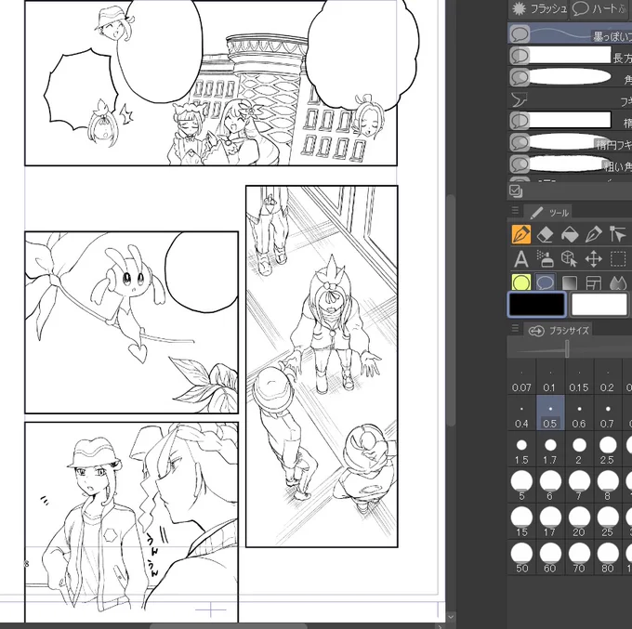The image size is (632, 629).
Task: Choose the white sub color swatch
Action: [x=599, y=304]
